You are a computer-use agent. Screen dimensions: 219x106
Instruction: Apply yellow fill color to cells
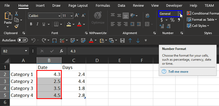pos(69,24)
